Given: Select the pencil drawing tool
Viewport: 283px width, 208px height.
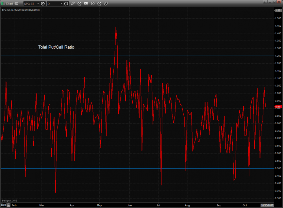Looking at the screenshot, I should pyautogui.click(x=73, y=4).
